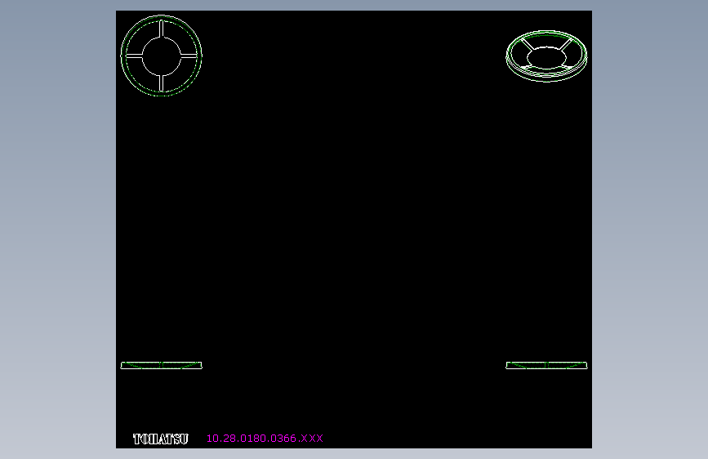Screen dimensions: 708x459
Task: Select the top view circular drawing
Action: click(161, 56)
